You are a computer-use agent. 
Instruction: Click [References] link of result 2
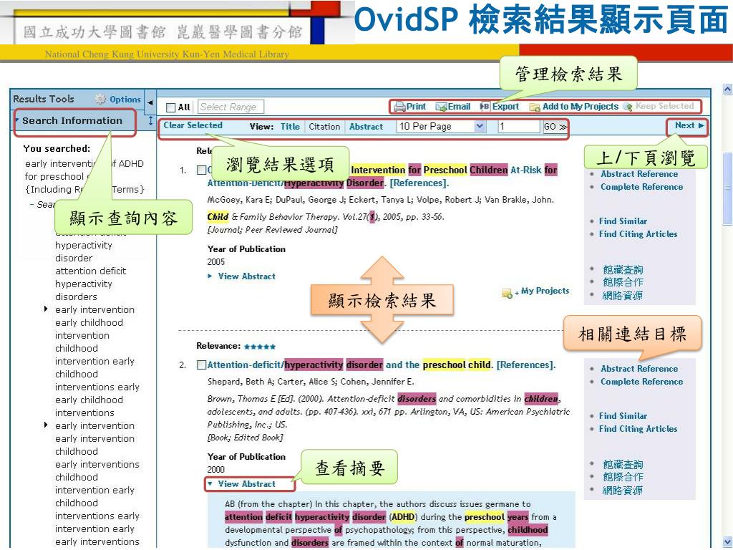526,365
